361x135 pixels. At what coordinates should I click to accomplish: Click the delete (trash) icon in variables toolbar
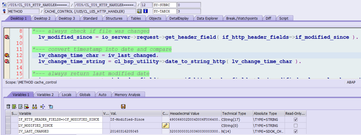coord(8,106)
